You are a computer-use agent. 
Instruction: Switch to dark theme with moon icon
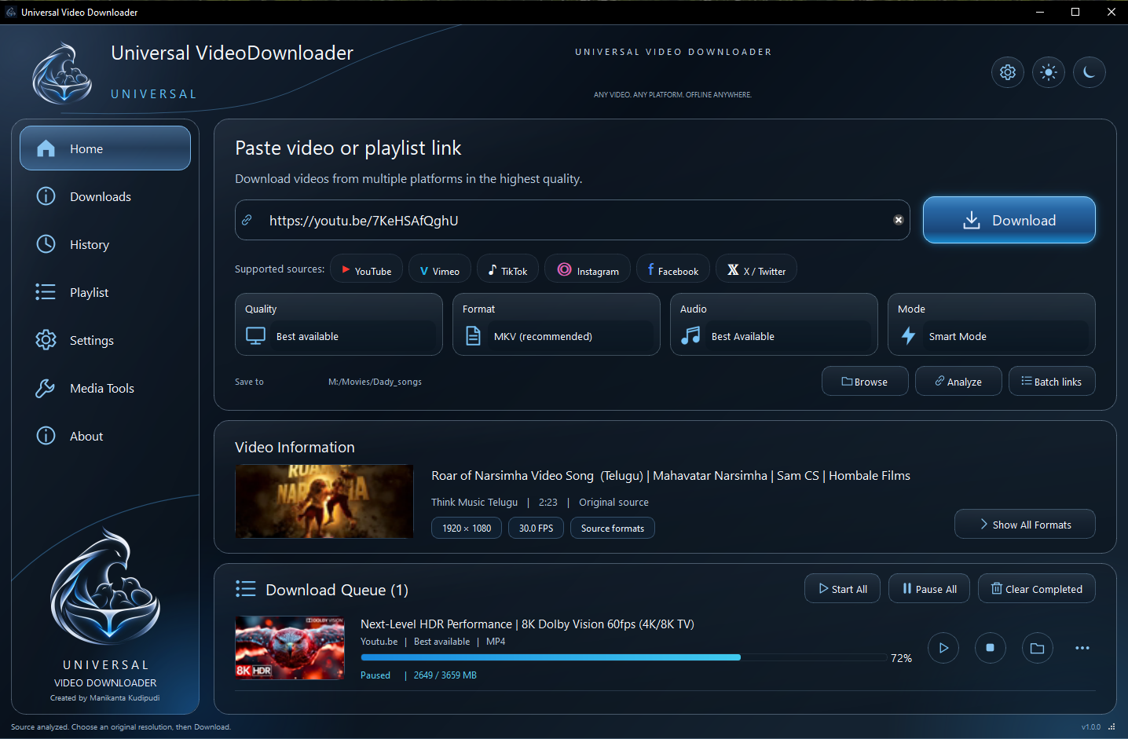(1090, 72)
